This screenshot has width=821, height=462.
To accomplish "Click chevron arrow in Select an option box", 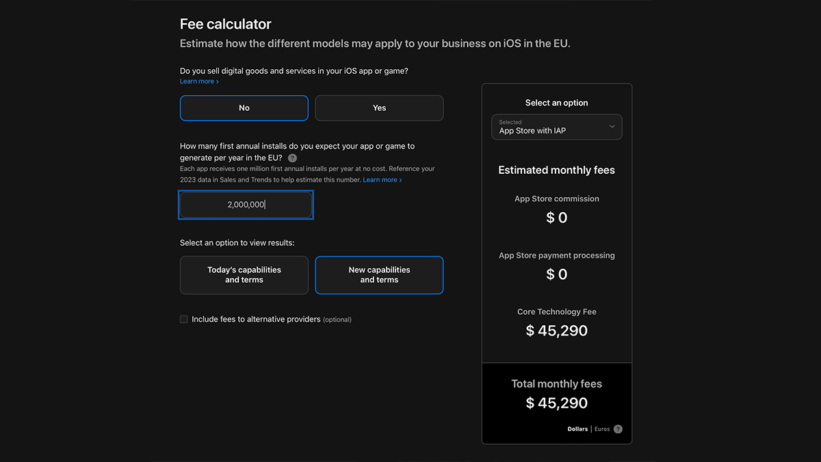I will point(612,127).
